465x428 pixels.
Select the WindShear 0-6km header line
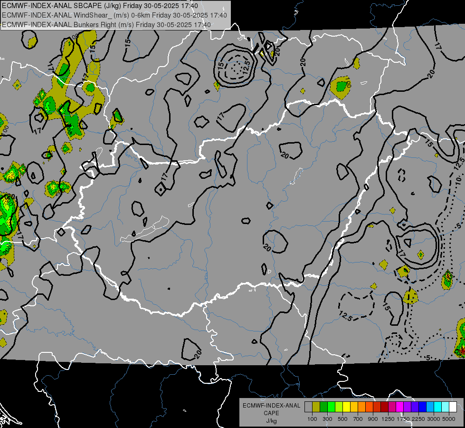click(114, 15)
